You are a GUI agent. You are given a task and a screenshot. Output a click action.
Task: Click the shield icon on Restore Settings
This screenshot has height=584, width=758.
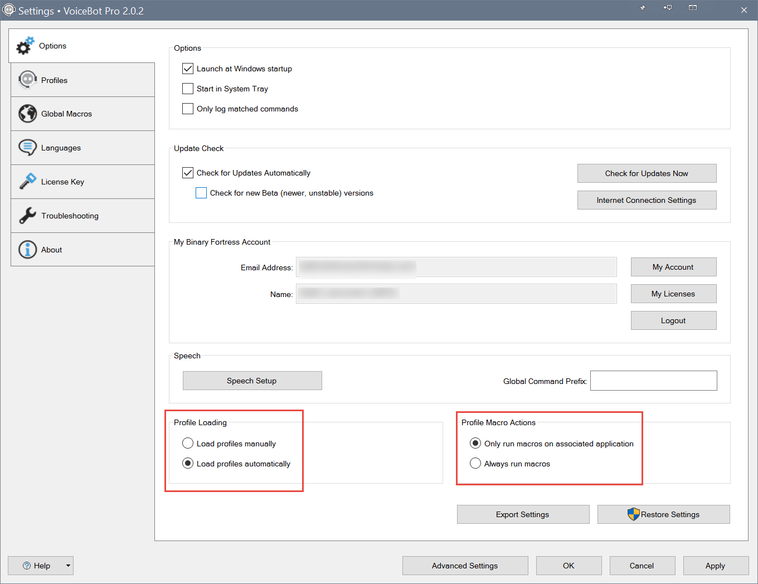click(x=633, y=514)
